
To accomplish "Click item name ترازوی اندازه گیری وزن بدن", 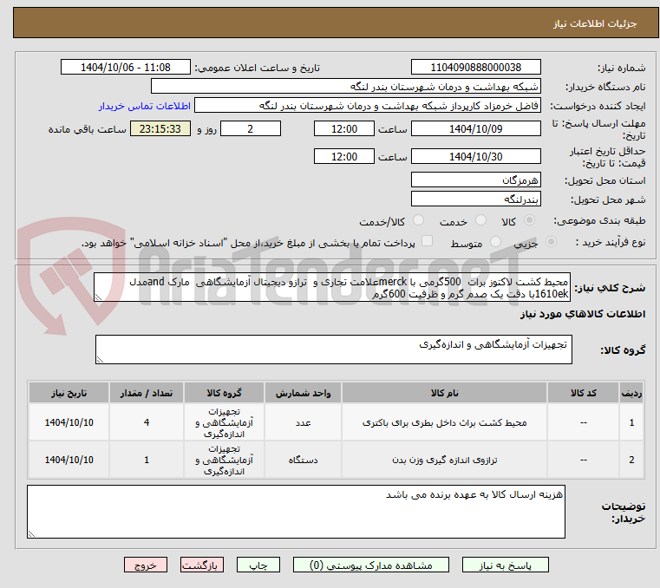I will click(x=445, y=460).
